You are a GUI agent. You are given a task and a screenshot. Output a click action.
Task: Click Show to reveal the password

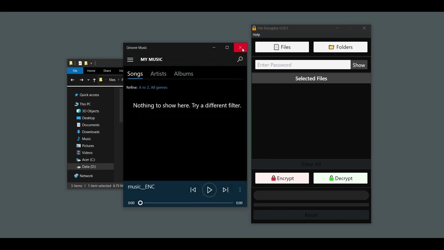click(x=359, y=65)
